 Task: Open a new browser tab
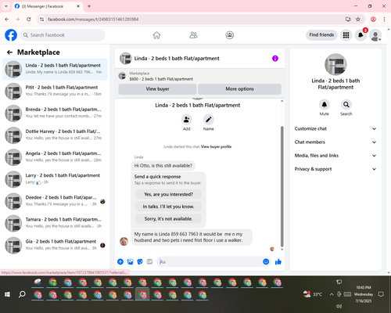(89, 6)
